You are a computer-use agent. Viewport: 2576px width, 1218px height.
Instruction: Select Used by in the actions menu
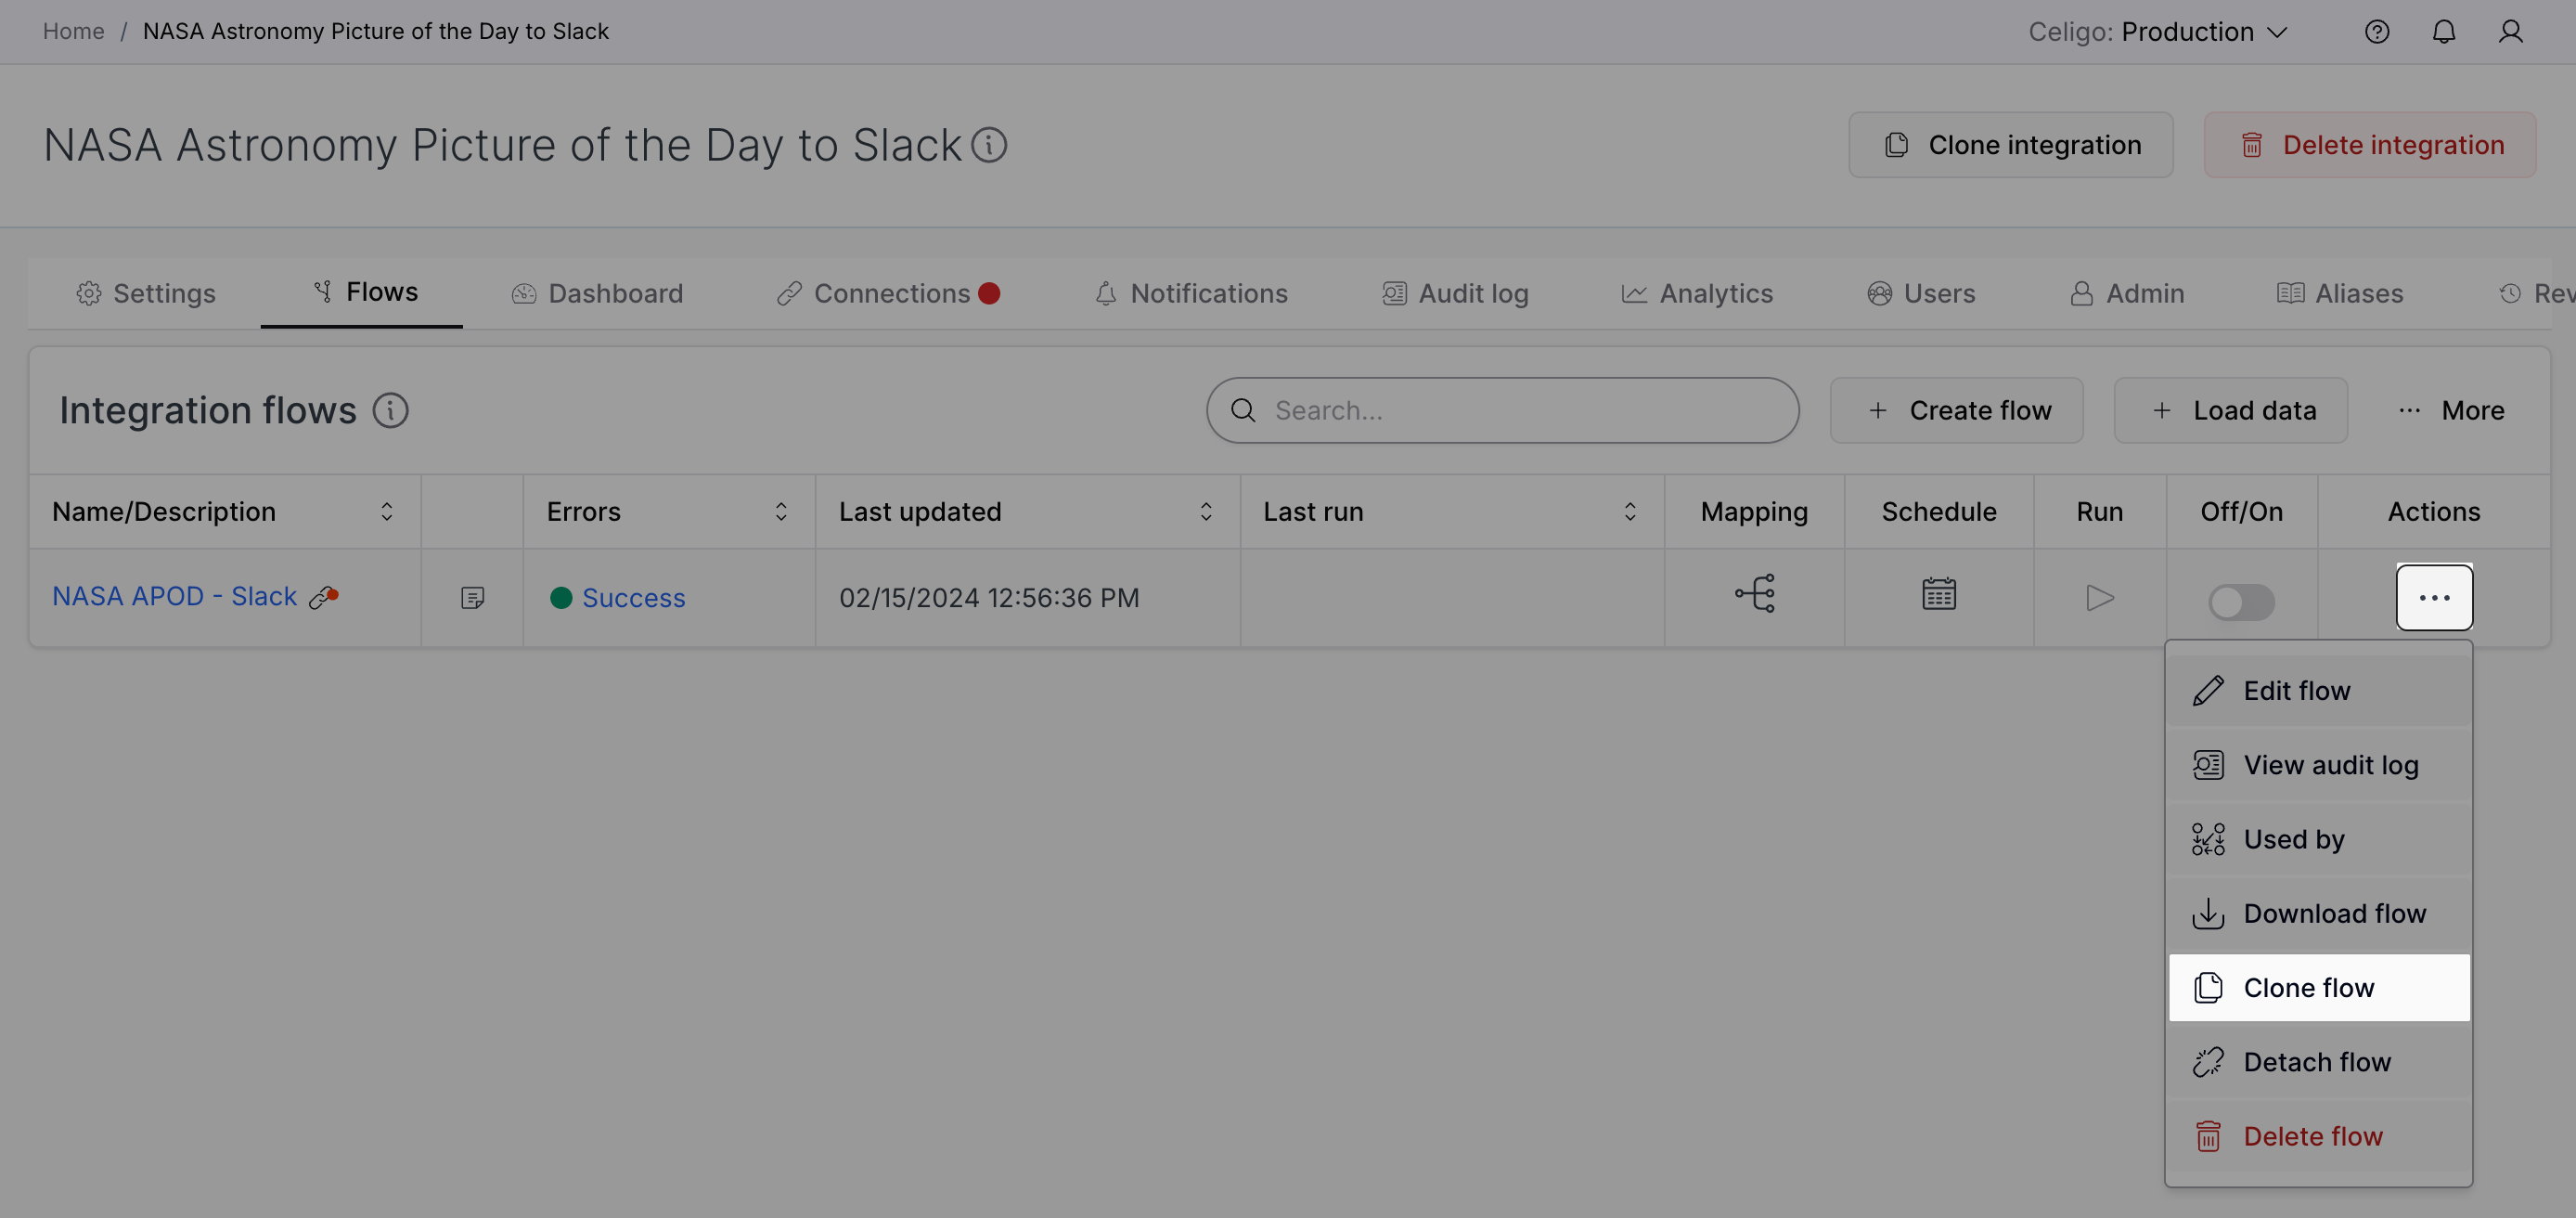coord(2319,838)
